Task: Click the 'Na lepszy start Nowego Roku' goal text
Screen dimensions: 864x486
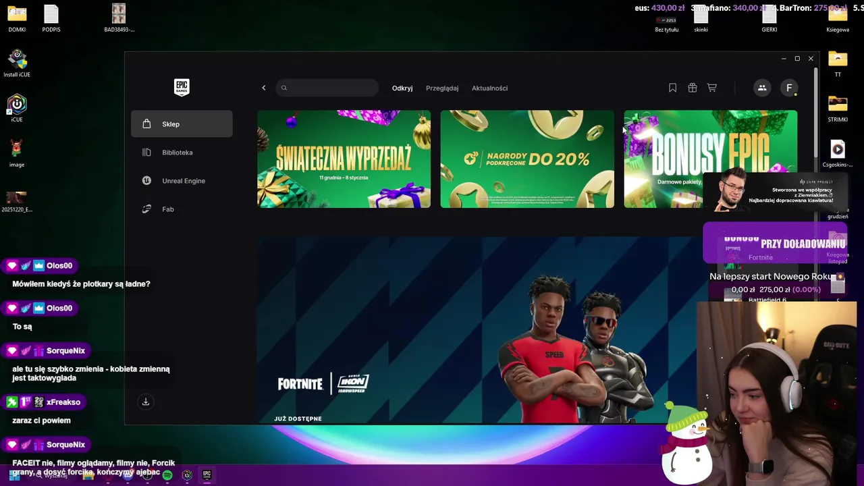Action: pyautogui.click(x=771, y=277)
